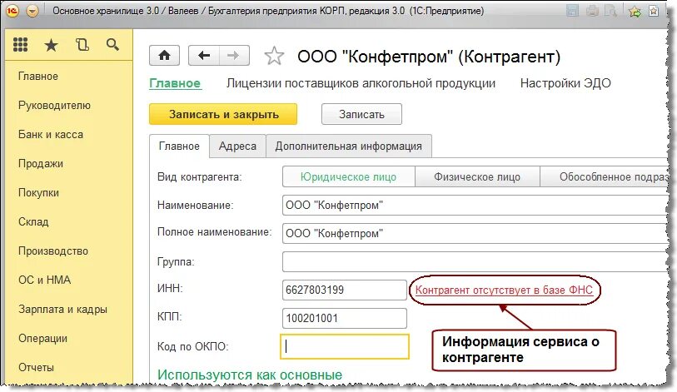Switch to Дополнительная информация tab
The height and width of the screenshot is (392, 677).
pyautogui.click(x=349, y=146)
